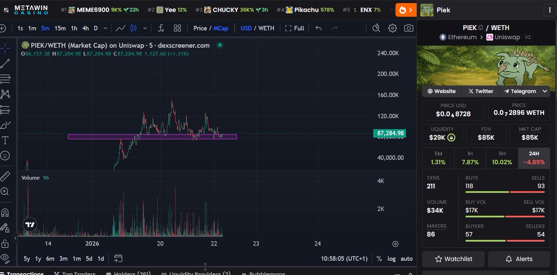Expand the panel divider arrows below chart
557x275 pixels.
pos(205,267)
